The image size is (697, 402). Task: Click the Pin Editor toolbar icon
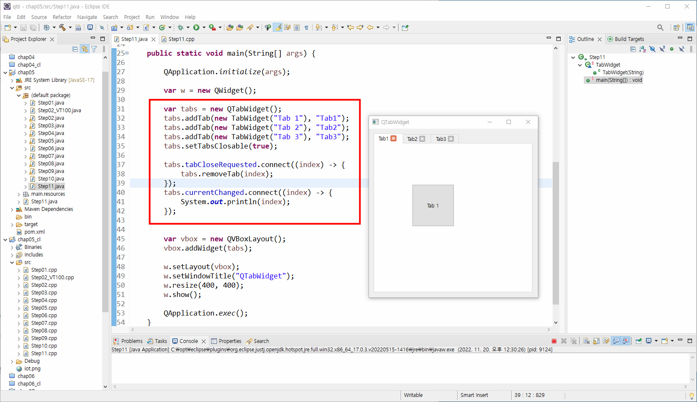click(x=405, y=27)
